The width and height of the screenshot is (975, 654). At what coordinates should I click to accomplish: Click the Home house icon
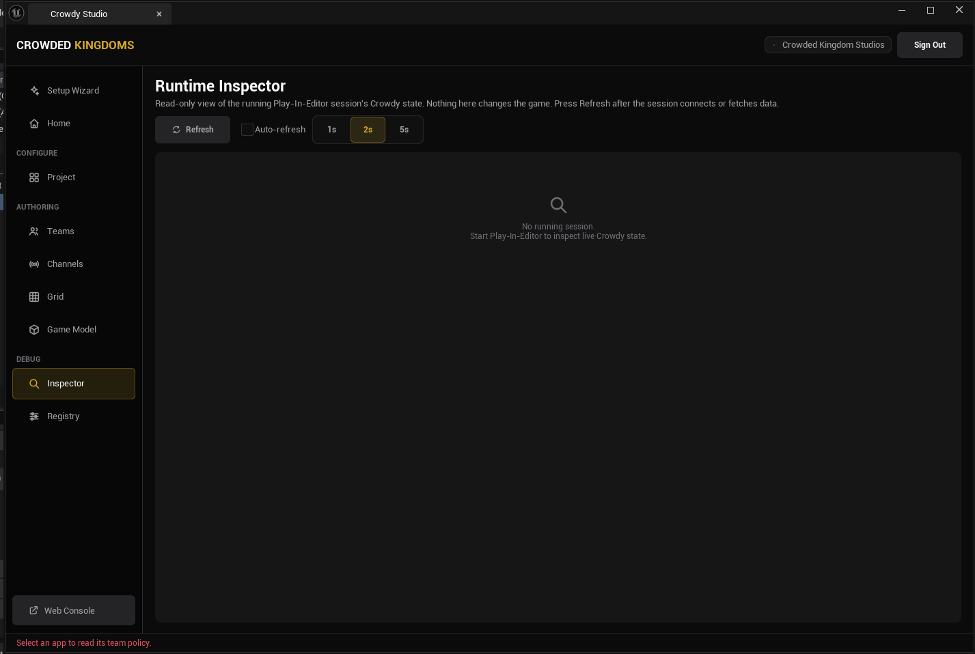(34, 124)
